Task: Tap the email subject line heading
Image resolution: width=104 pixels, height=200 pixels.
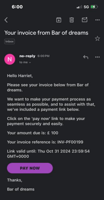Action: [x=46, y=33]
